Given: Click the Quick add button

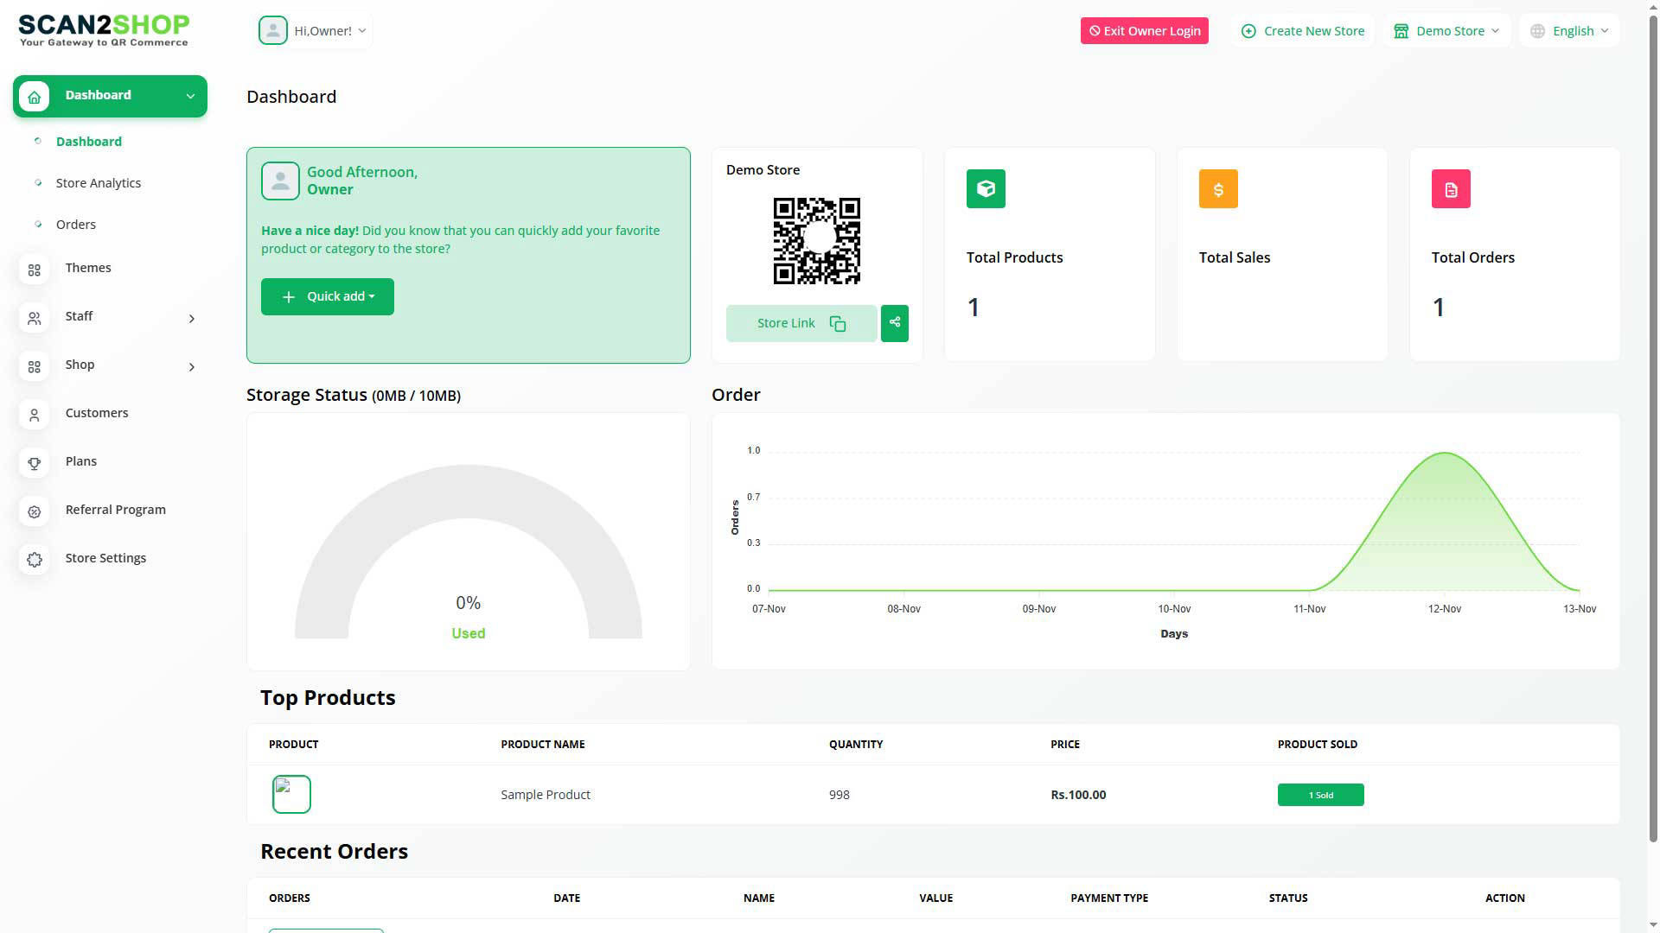Looking at the screenshot, I should click(328, 296).
